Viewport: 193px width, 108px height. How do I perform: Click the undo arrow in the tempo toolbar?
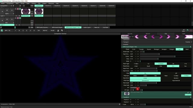(x=62, y=31)
